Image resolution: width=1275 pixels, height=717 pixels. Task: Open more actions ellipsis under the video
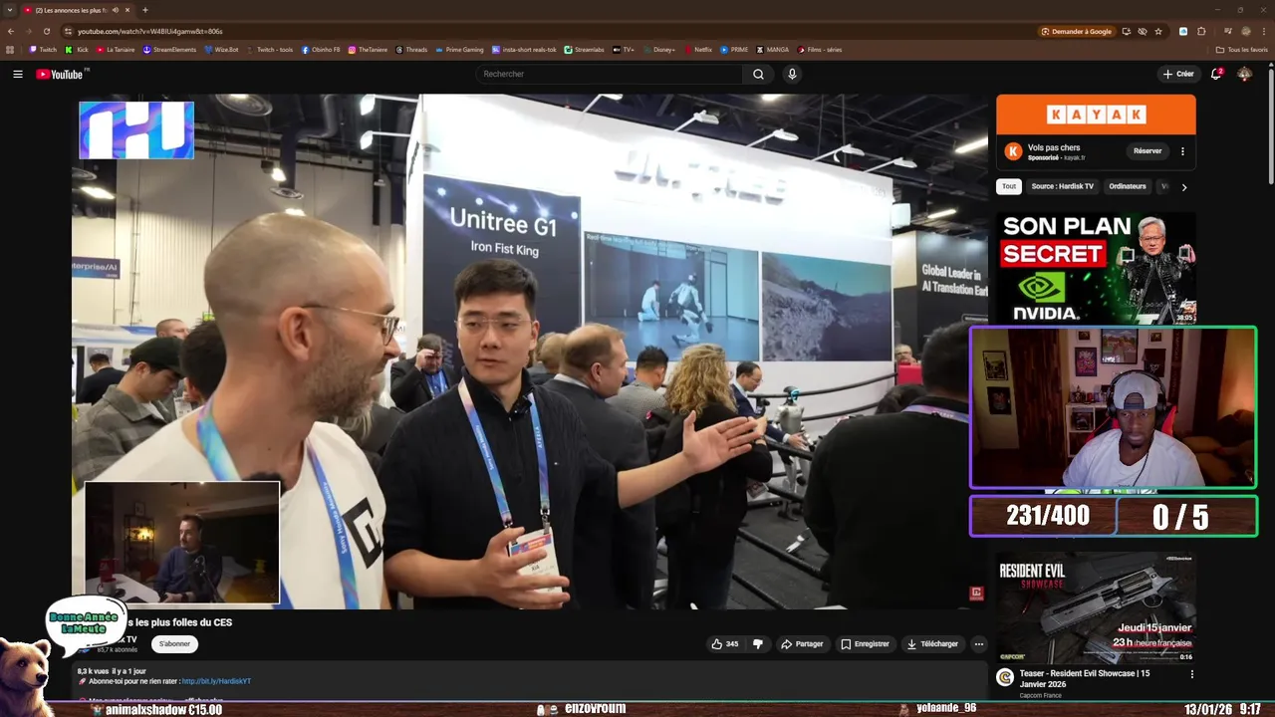[x=978, y=644]
